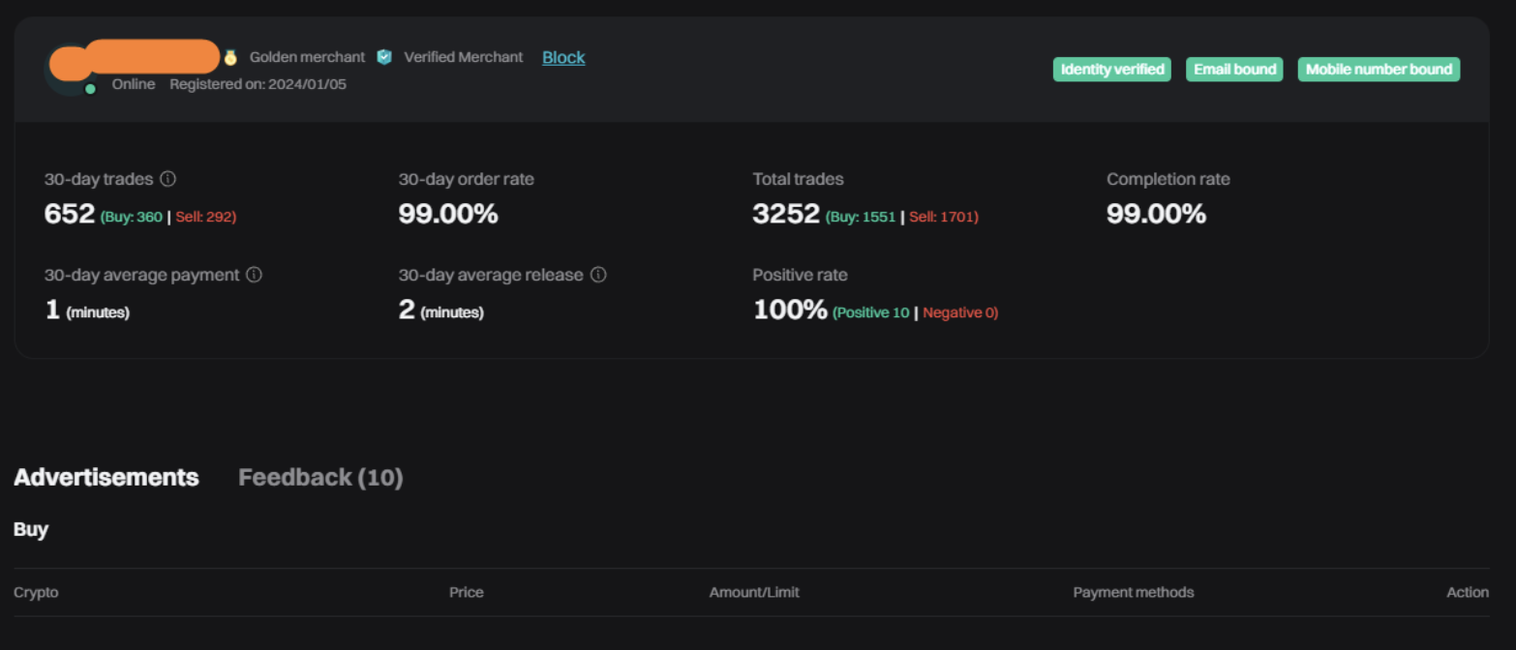Screen dimensions: 1516x650
Task: Click the merchant profile avatar
Action: pyautogui.click(x=66, y=70)
